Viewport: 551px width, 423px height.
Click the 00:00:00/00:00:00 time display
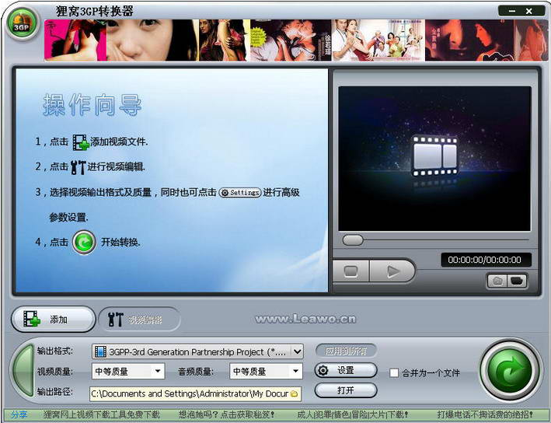coord(485,260)
